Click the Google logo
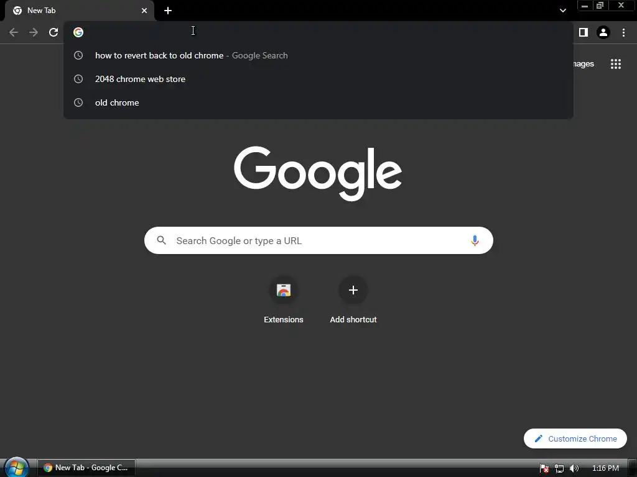 318,174
